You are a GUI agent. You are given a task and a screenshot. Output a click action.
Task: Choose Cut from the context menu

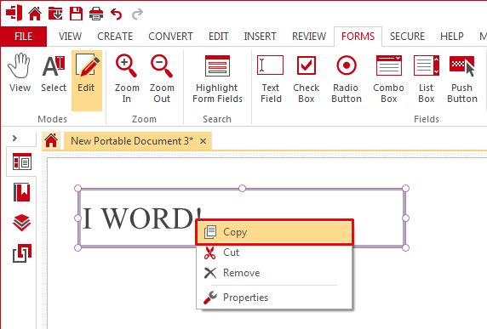point(274,252)
